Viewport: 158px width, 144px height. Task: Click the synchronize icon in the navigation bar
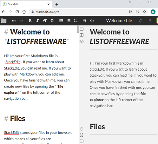click(x=140, y=21)
